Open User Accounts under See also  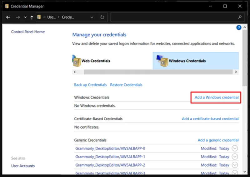23,166
